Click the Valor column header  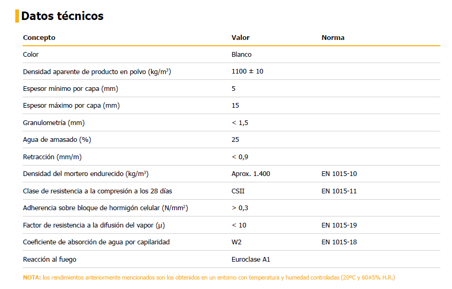(x=240, y=38)
